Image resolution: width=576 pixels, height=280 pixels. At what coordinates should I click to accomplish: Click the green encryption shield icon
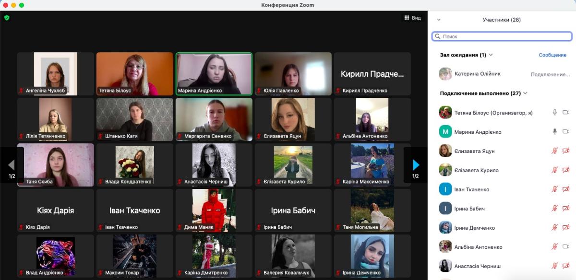tap(7, 18)
